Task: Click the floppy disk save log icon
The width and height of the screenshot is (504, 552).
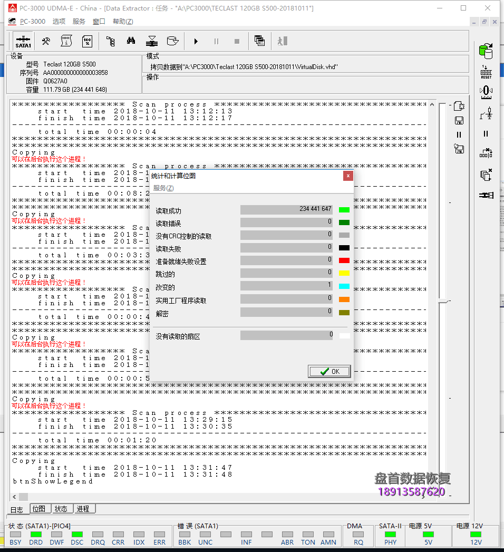Action: (x=459, y=120)
